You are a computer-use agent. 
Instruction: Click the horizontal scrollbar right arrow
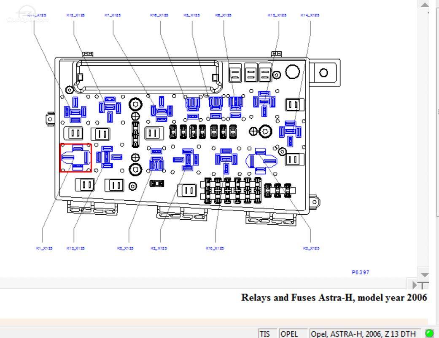(415, 285)
